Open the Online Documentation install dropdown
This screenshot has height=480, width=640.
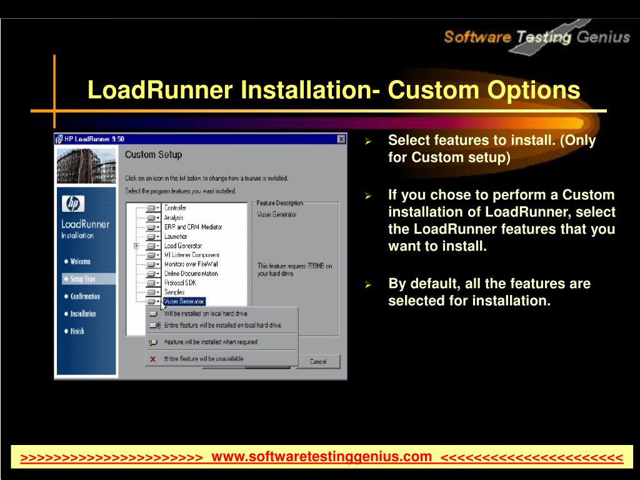point(154,274)
